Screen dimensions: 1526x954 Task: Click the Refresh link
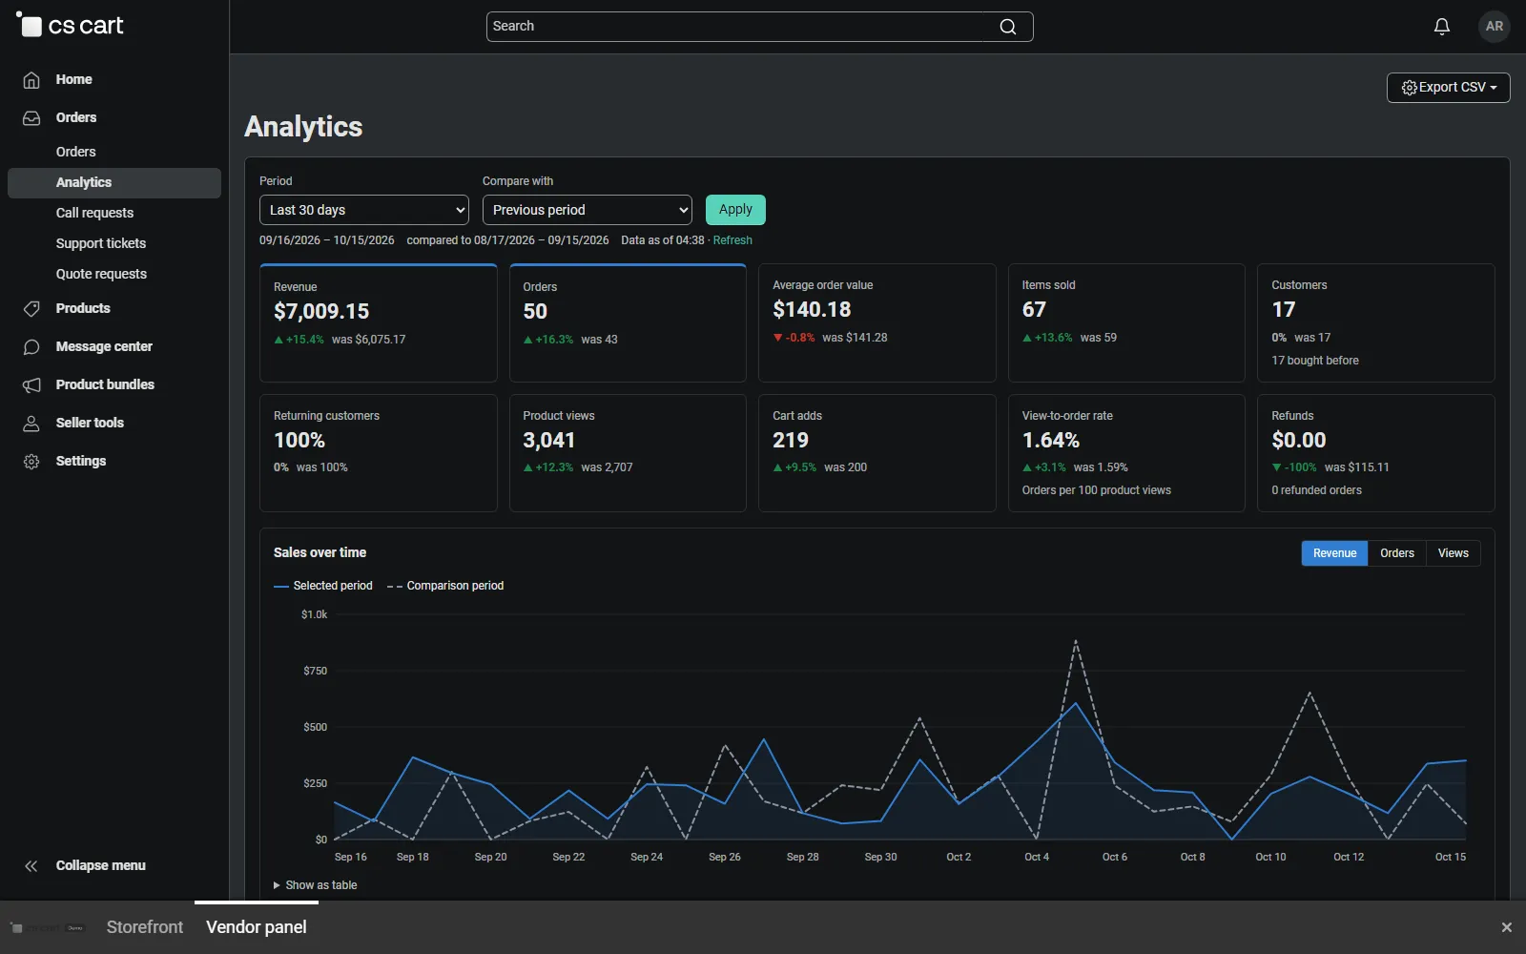click(732, 240)
